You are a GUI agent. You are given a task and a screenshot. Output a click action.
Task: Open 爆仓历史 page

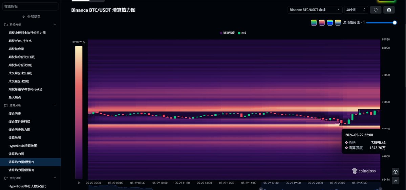click(x=15, y=114)
